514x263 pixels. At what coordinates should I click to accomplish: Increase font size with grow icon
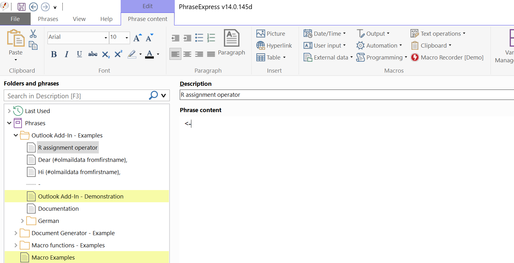tap(137, 38)
